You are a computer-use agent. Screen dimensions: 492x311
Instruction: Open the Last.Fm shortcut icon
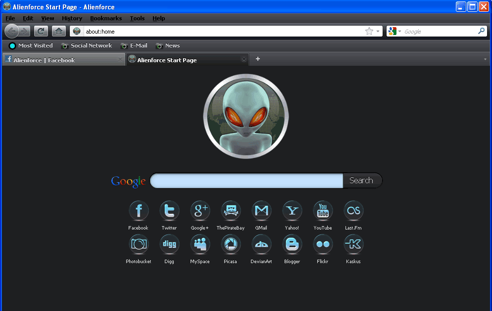click(353, 211)
